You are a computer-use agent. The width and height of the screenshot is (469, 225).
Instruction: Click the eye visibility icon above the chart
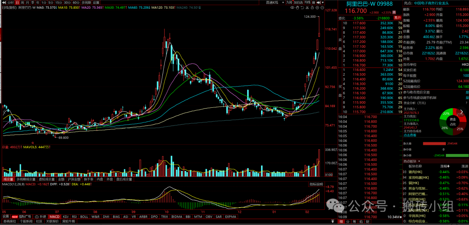tap(293, 7)
